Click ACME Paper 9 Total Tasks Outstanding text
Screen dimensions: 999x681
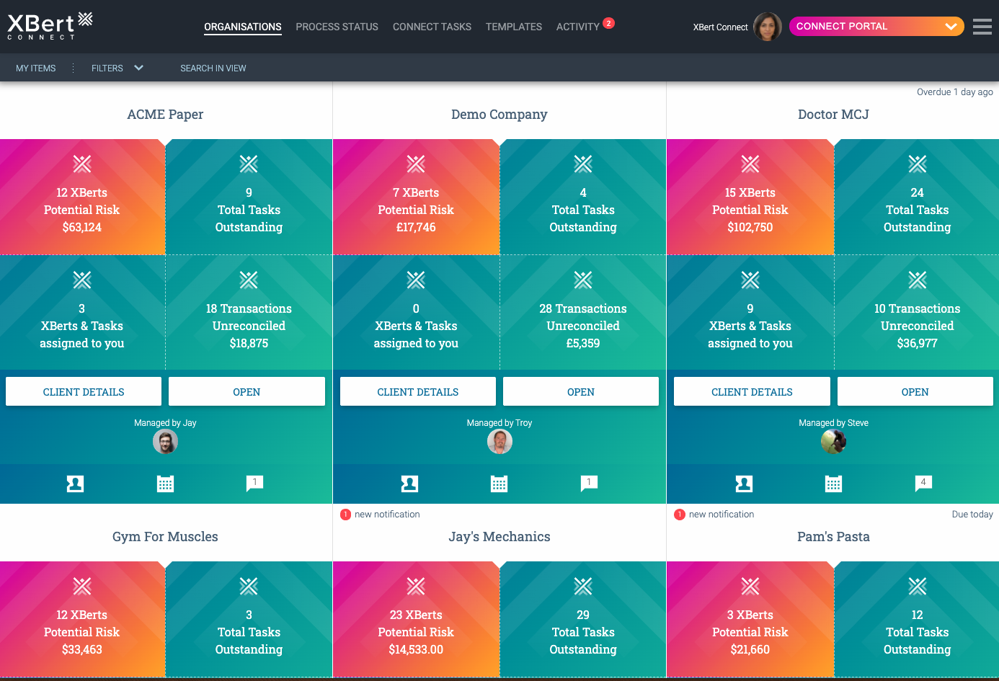point(249,210)
